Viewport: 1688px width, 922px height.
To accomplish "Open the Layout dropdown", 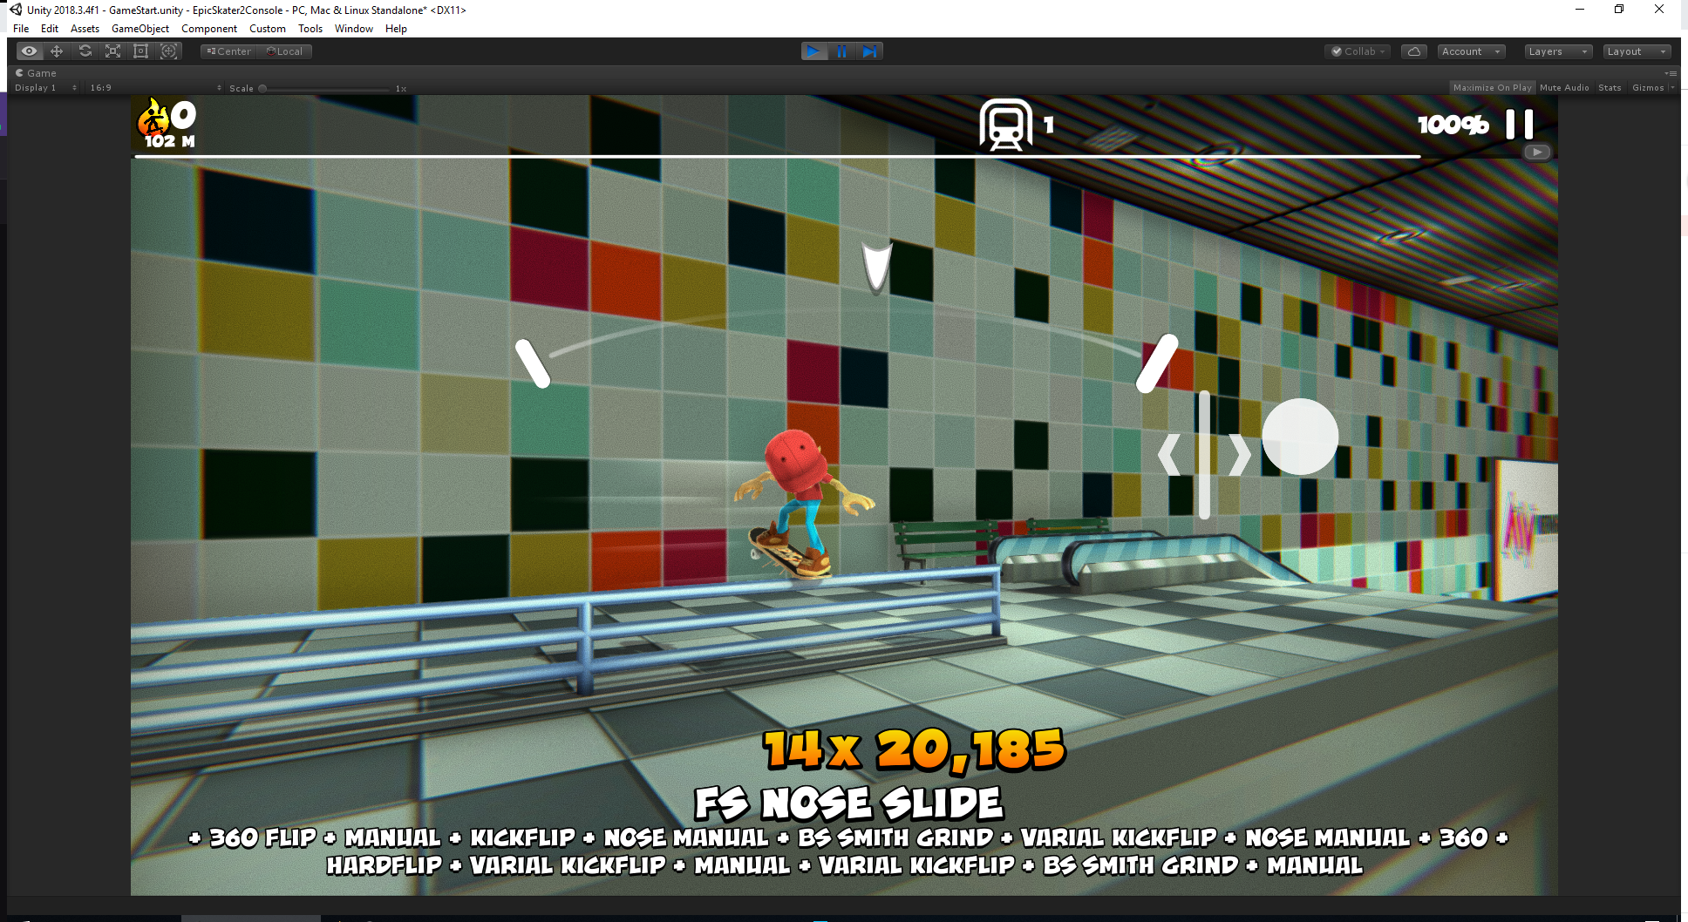I will (1636, 51).
